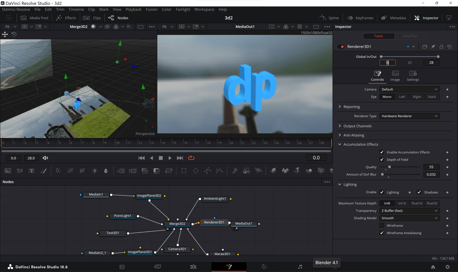Set Maximum Texture Depth to float32

(432, 203)
